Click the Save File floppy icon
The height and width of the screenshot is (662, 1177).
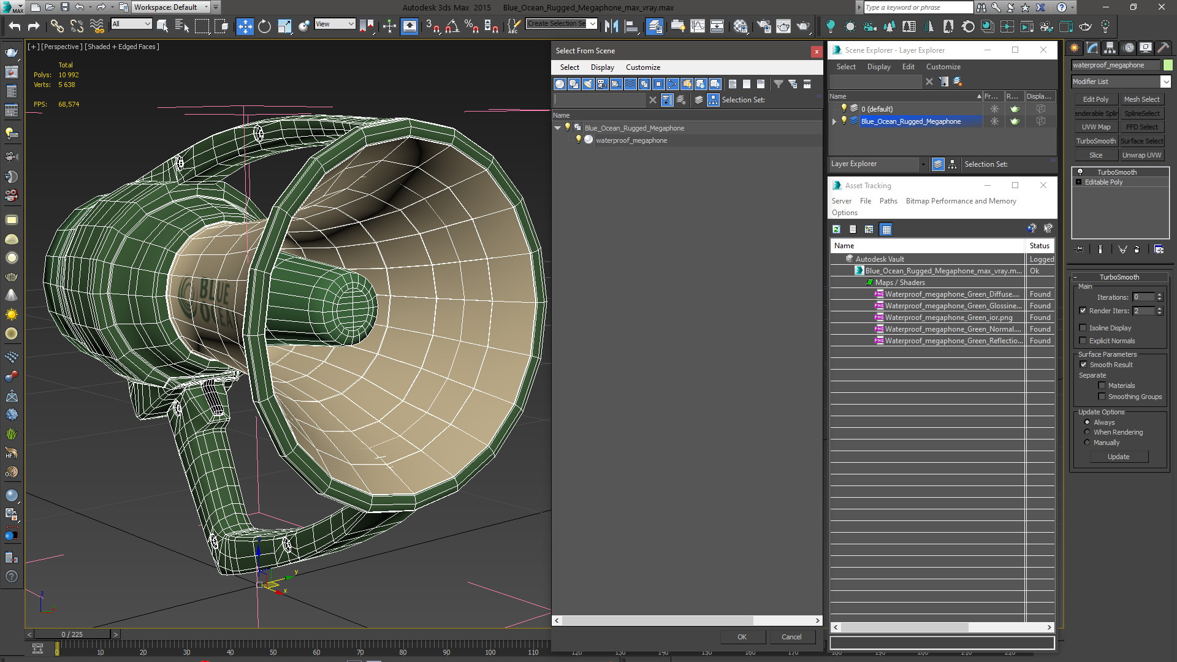point(65,7)
